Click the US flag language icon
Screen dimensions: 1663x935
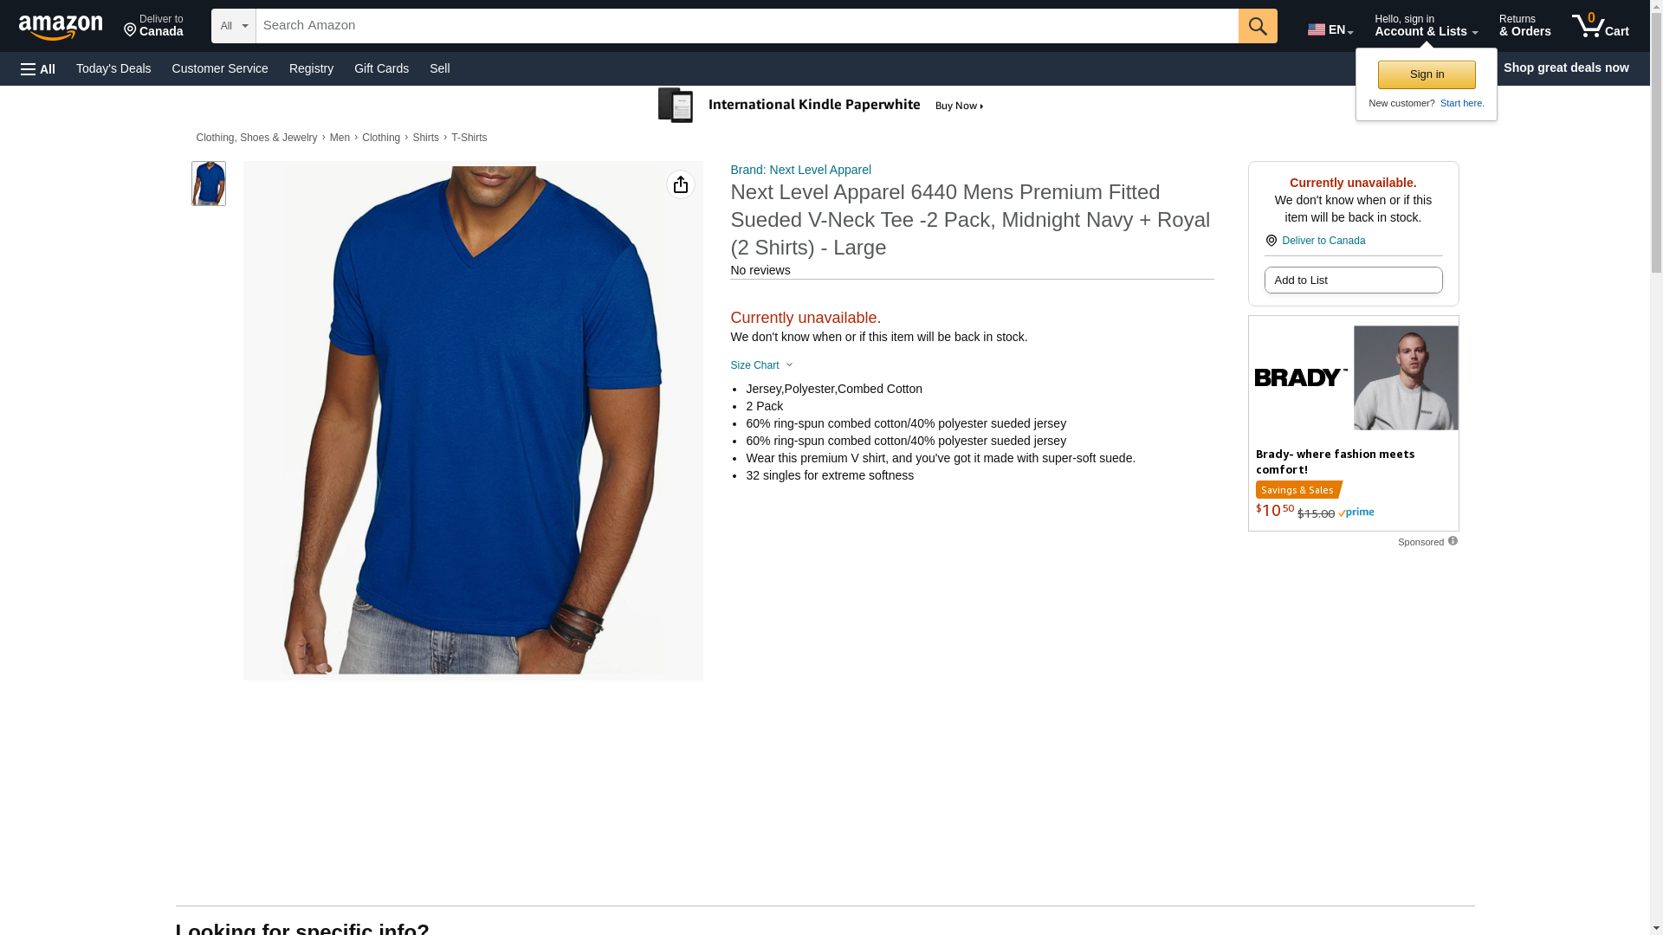click(1316, 29)
